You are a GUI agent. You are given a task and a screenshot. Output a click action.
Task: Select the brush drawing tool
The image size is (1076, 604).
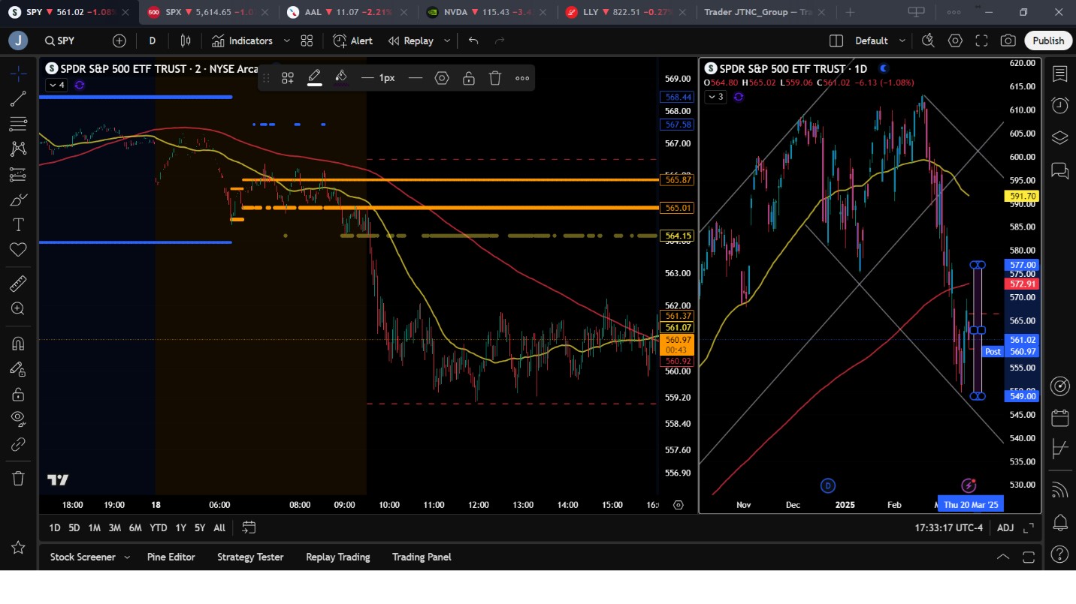(x=18, y=200)
